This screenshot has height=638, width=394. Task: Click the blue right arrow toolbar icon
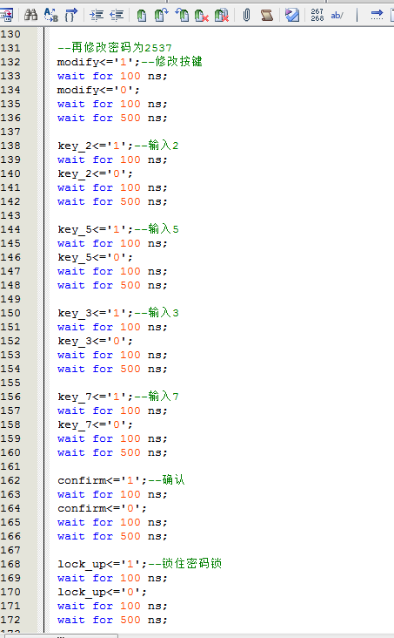click(377, 16)
